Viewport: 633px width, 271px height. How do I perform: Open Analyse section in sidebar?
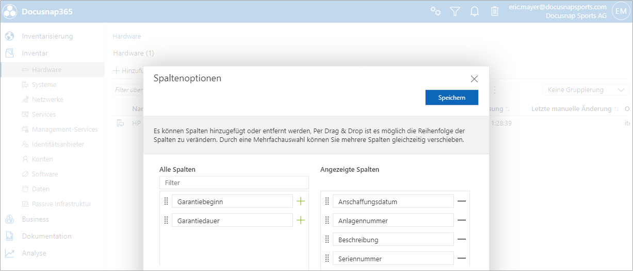(34, 254)
